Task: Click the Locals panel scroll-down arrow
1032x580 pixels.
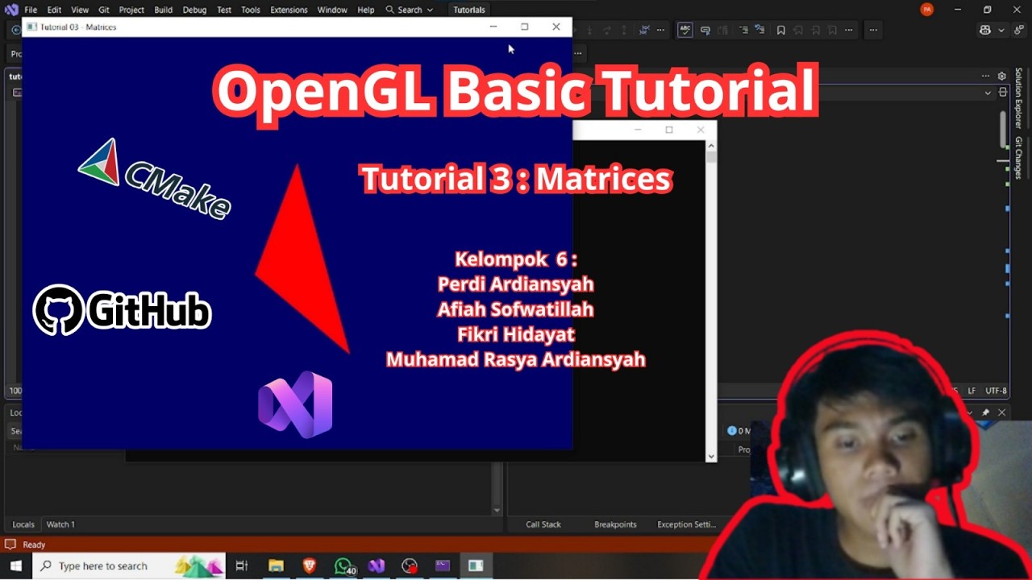Action: (x=497, y=511)
